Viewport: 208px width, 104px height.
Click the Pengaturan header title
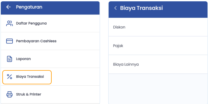(x=29, y=7)
